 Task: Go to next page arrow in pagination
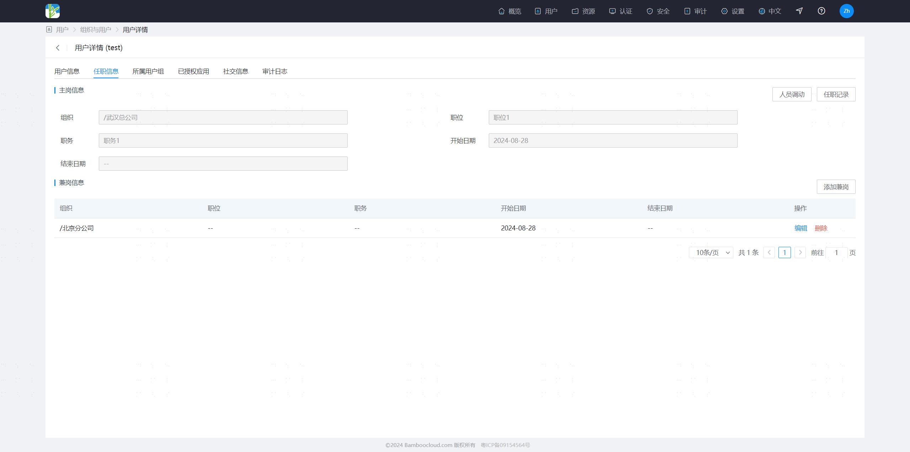coord(800,252)
